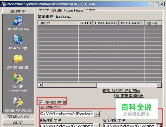Viewport: 166px width, 127px height.
Task: Open the 共享信息 shared folder icon
Action: 18,59
